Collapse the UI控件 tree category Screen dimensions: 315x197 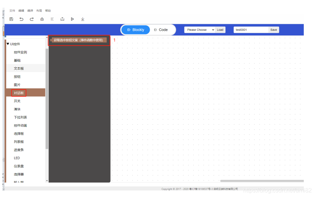(8, 44)
